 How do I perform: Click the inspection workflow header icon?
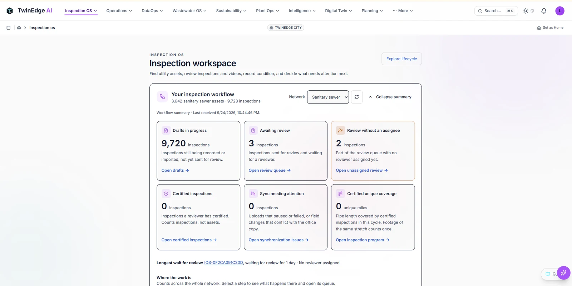click(x=162, y=97)
